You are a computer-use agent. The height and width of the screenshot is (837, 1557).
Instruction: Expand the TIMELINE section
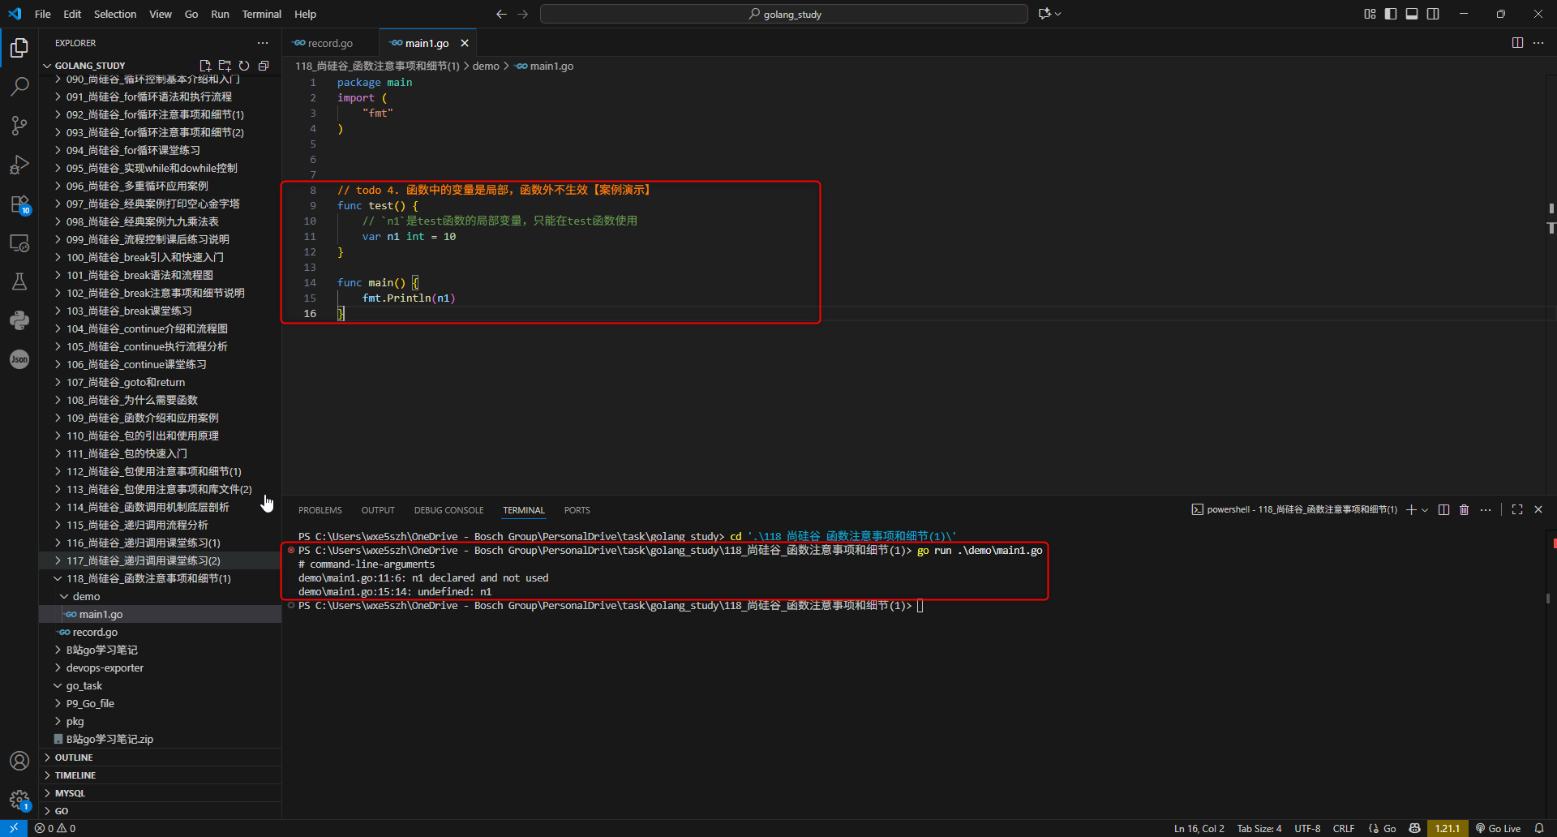161,775
